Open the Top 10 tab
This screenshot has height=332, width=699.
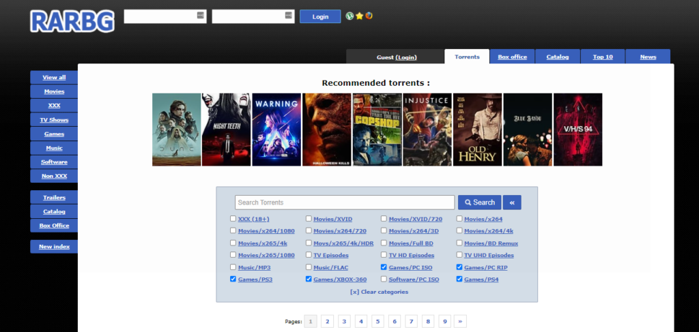(x=603, y=57)
